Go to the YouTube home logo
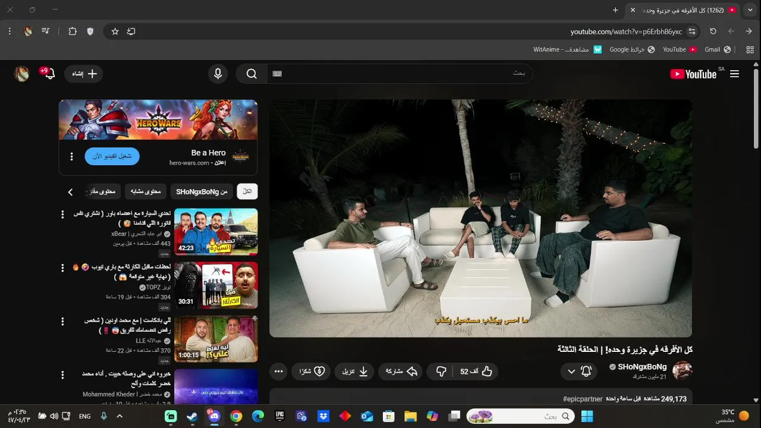The height and width of the screenshot is (428, 761). click(x=693, y=74)
